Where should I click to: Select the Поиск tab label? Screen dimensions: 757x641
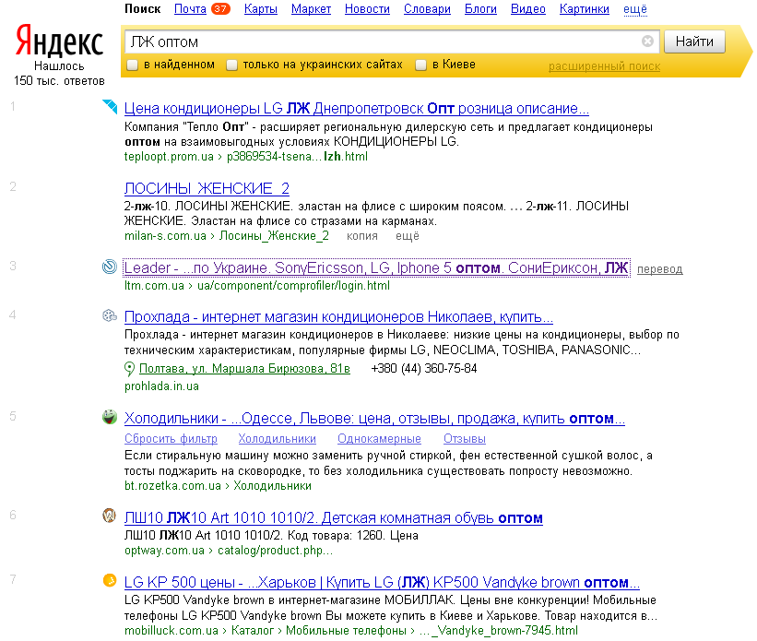pos(142,9)
